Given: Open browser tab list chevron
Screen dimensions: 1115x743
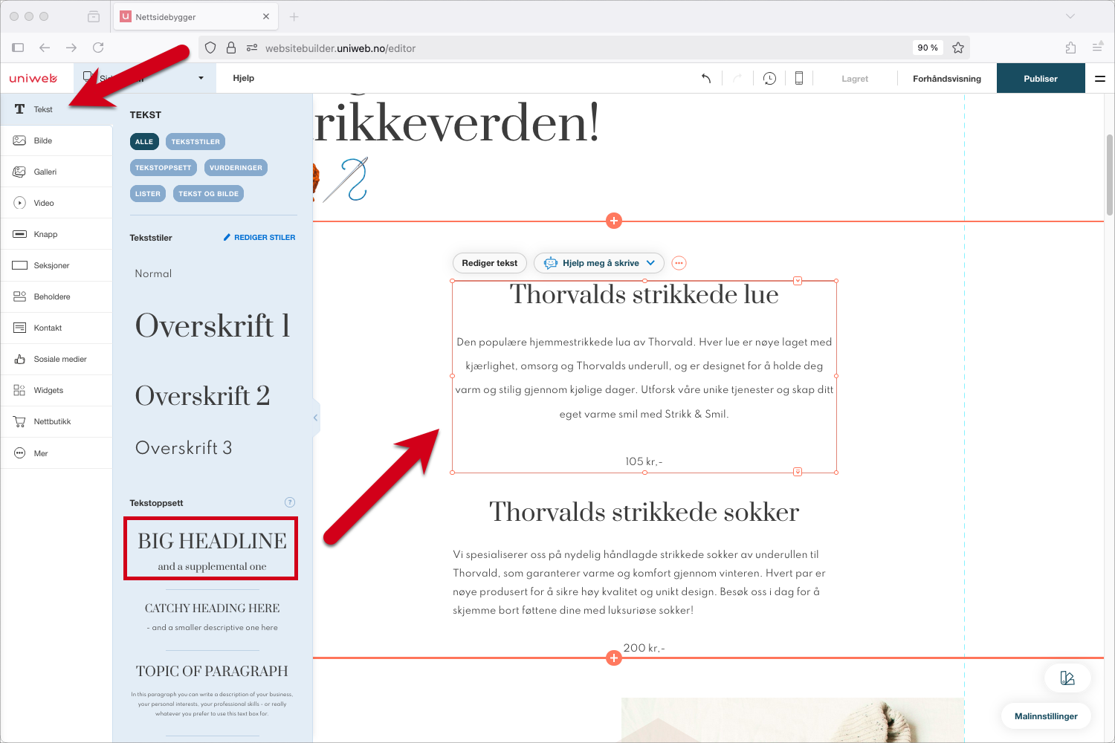Looking at the screenshot, I should coord(1070,16).
